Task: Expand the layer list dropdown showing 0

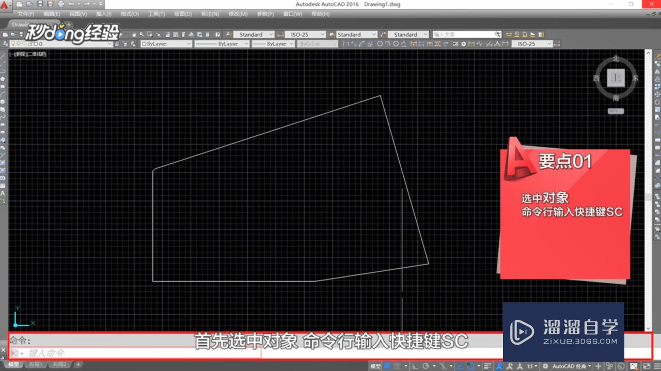Action: click(x=61, y=44)
